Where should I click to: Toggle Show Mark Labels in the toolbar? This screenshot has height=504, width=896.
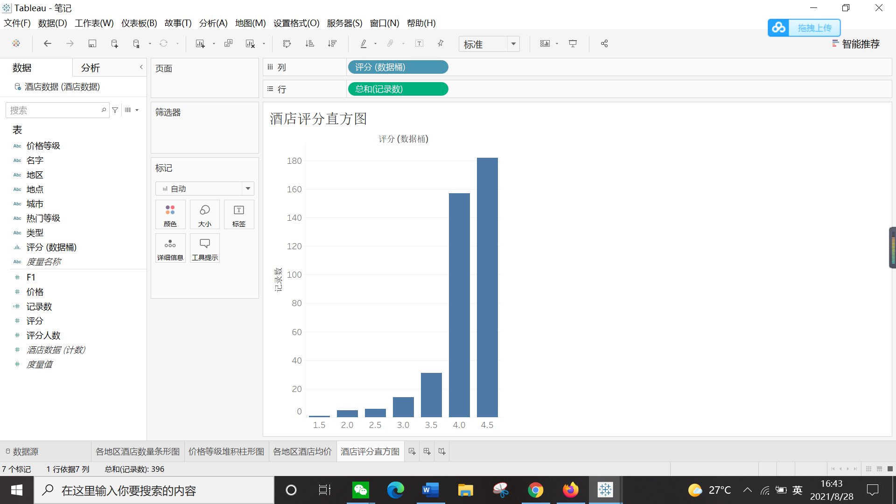click(419, 43)
